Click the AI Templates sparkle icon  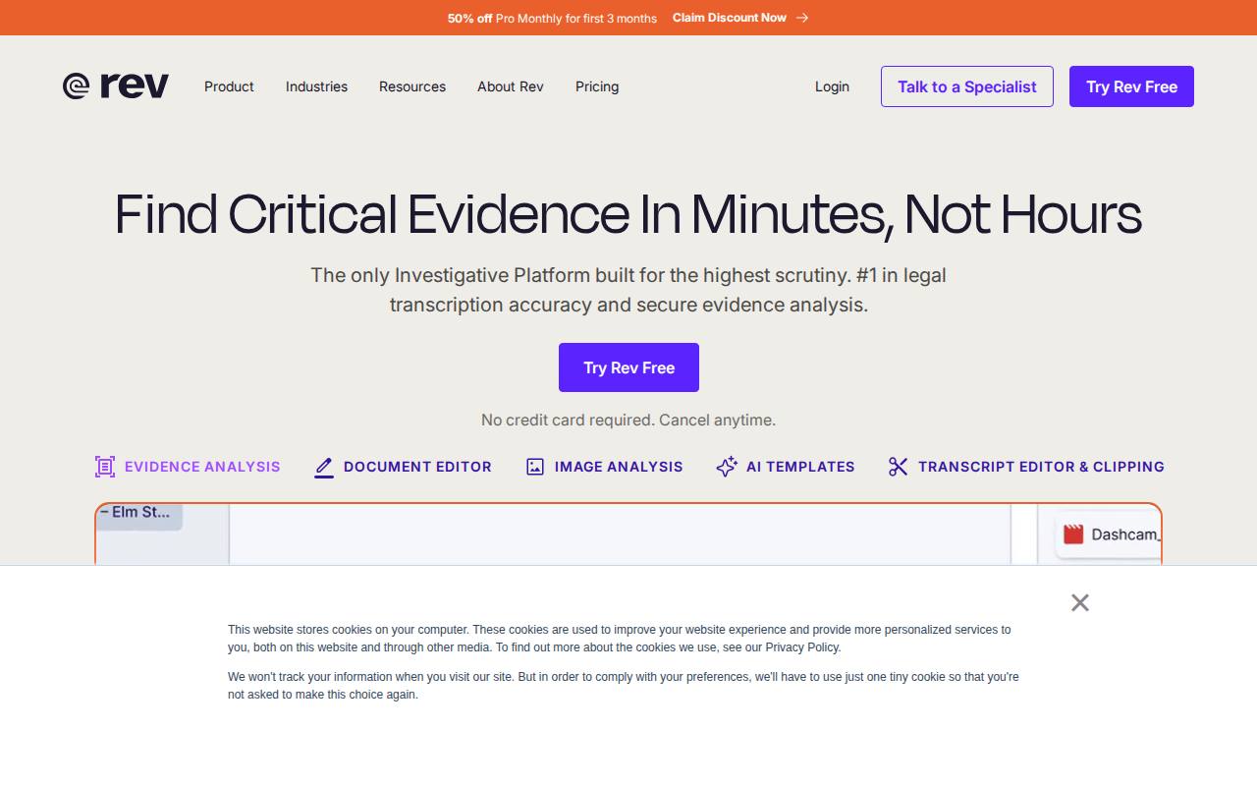(x=727, y=467)
